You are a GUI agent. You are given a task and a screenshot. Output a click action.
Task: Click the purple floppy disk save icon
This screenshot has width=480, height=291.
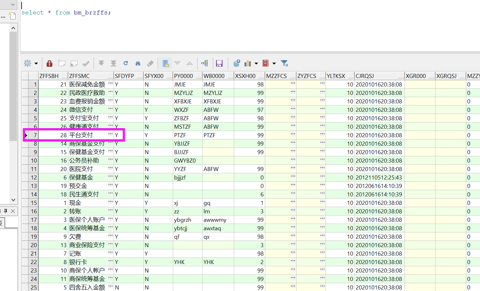pyautogui.click(x=219, y=64)
